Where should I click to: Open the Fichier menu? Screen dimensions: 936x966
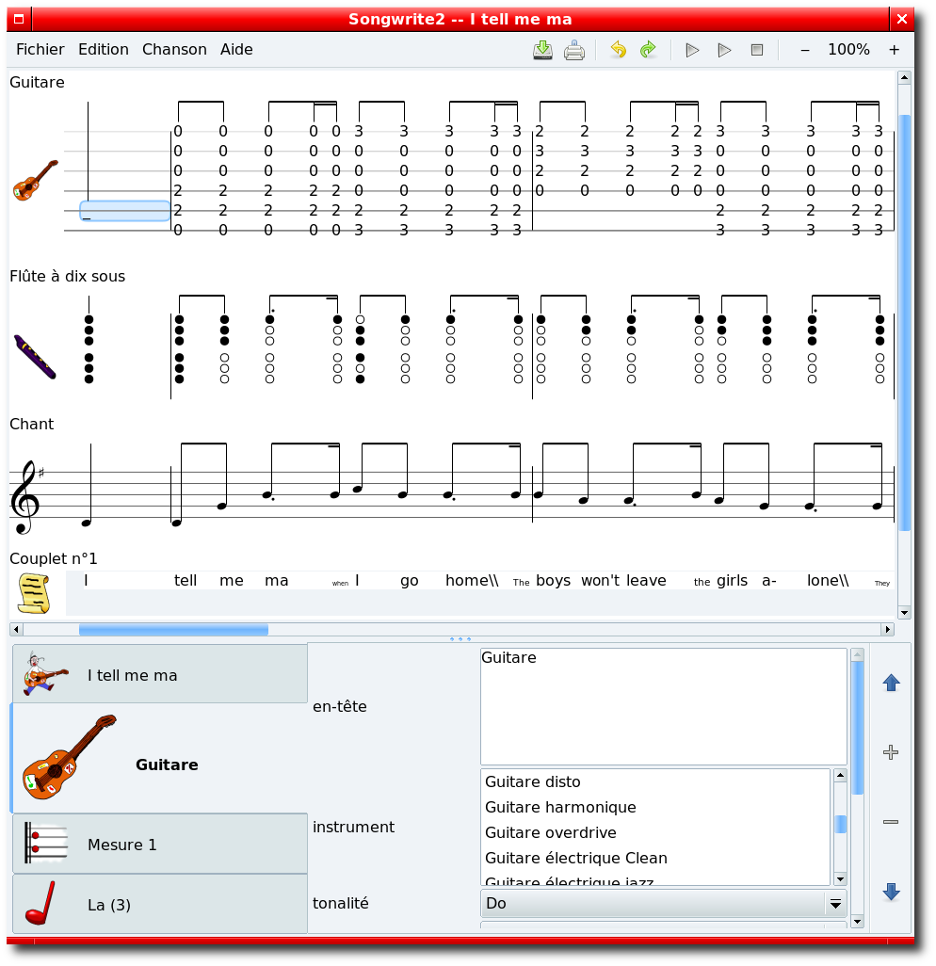(x=40, y=49)
